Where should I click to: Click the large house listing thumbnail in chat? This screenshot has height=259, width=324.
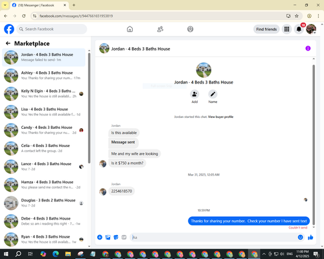[203, 70]
